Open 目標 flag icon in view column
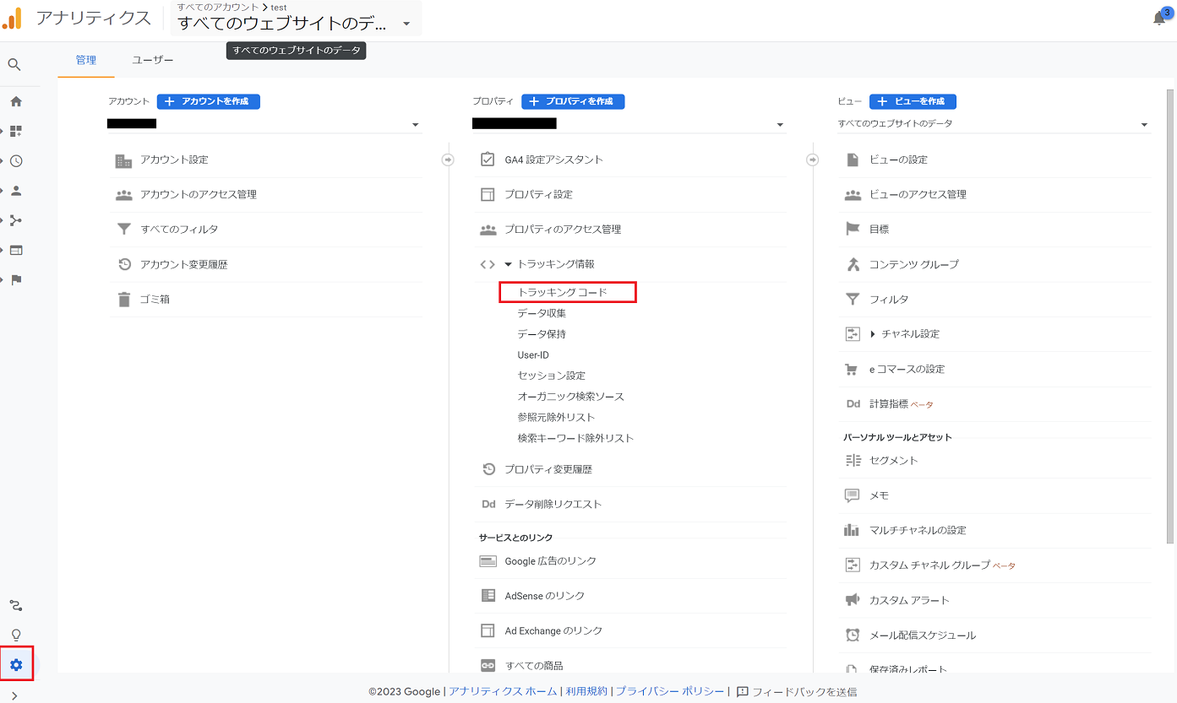Viewport: 1177px width, 703px height. [853, 229]
